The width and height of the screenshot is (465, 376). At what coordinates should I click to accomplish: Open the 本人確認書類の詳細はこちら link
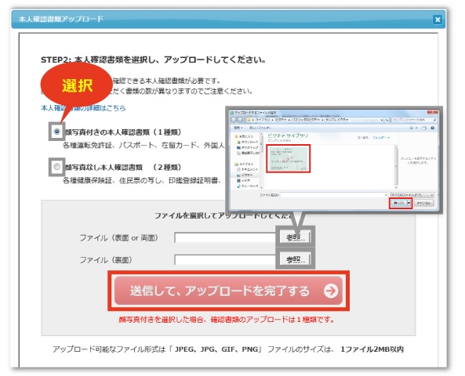[83, 108]
